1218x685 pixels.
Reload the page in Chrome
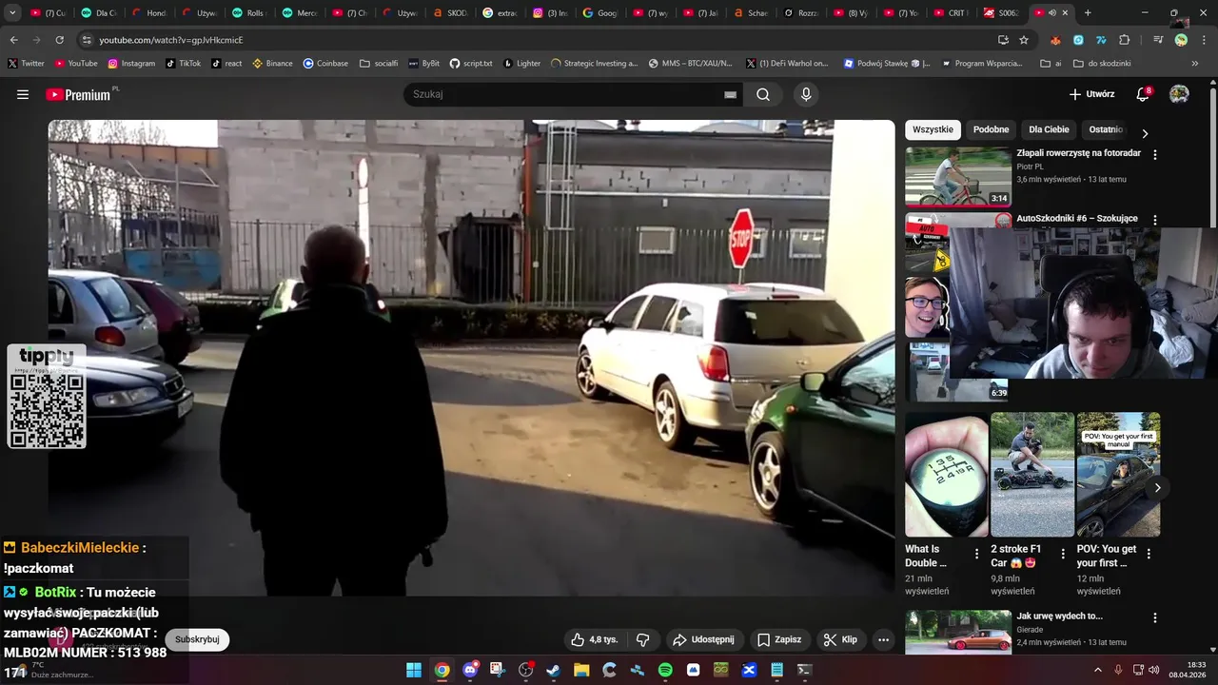click(x=60, y=40)
